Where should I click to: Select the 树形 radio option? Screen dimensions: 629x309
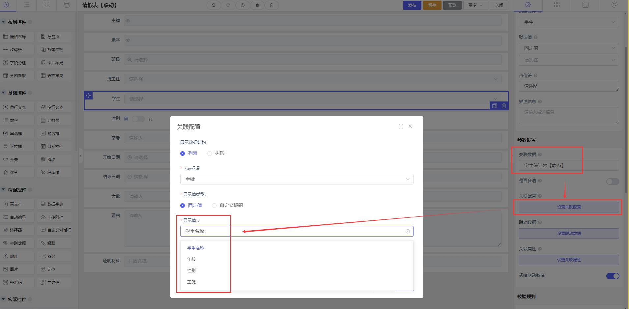210,154
